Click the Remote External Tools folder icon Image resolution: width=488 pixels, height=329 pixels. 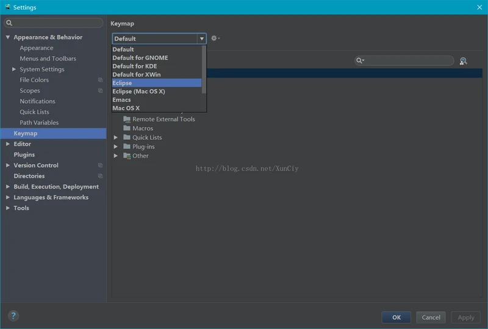pos(127,119)
